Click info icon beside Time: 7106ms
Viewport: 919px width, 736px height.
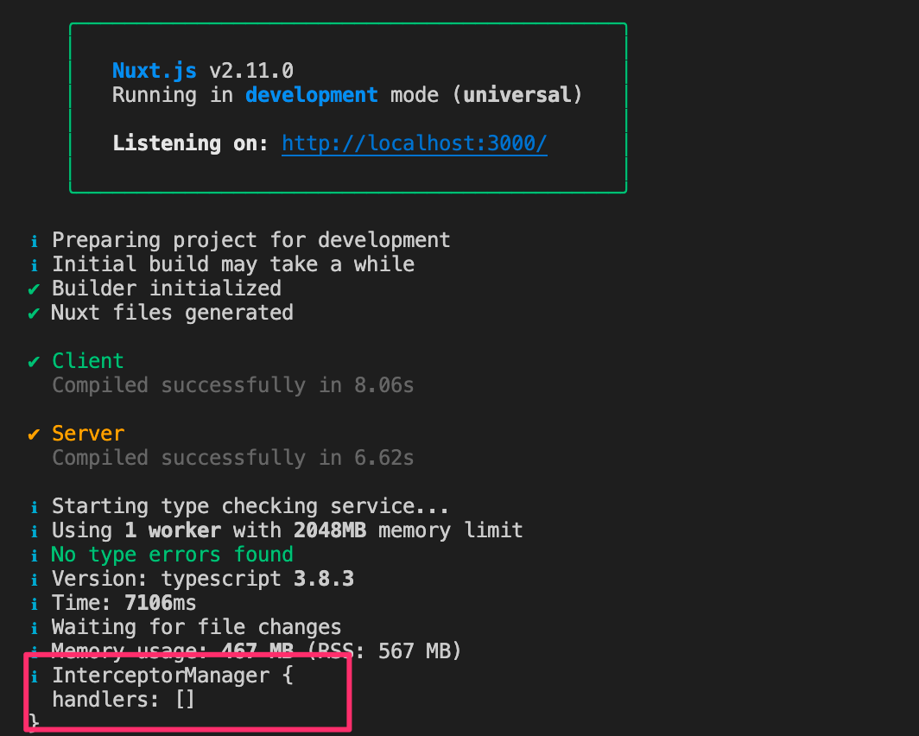coord(35,604)
